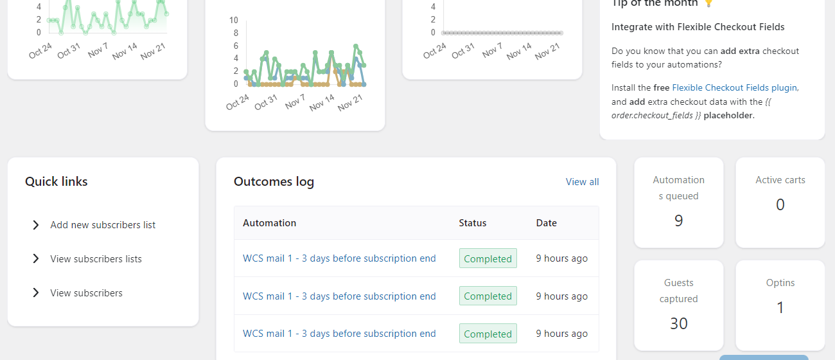Click the Automation column header

(x=269, y=223)
